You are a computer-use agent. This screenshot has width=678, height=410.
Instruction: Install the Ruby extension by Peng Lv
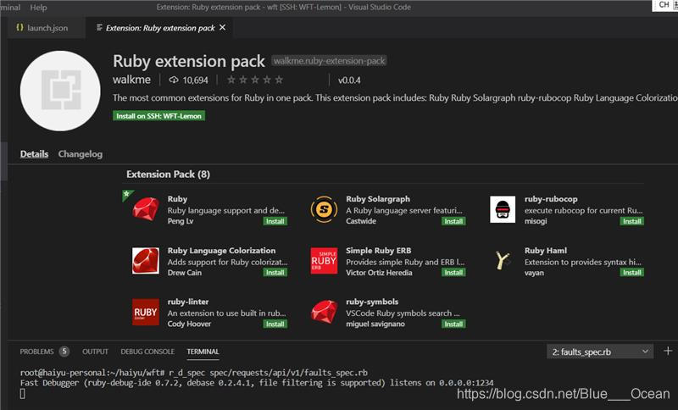(275, 221)
